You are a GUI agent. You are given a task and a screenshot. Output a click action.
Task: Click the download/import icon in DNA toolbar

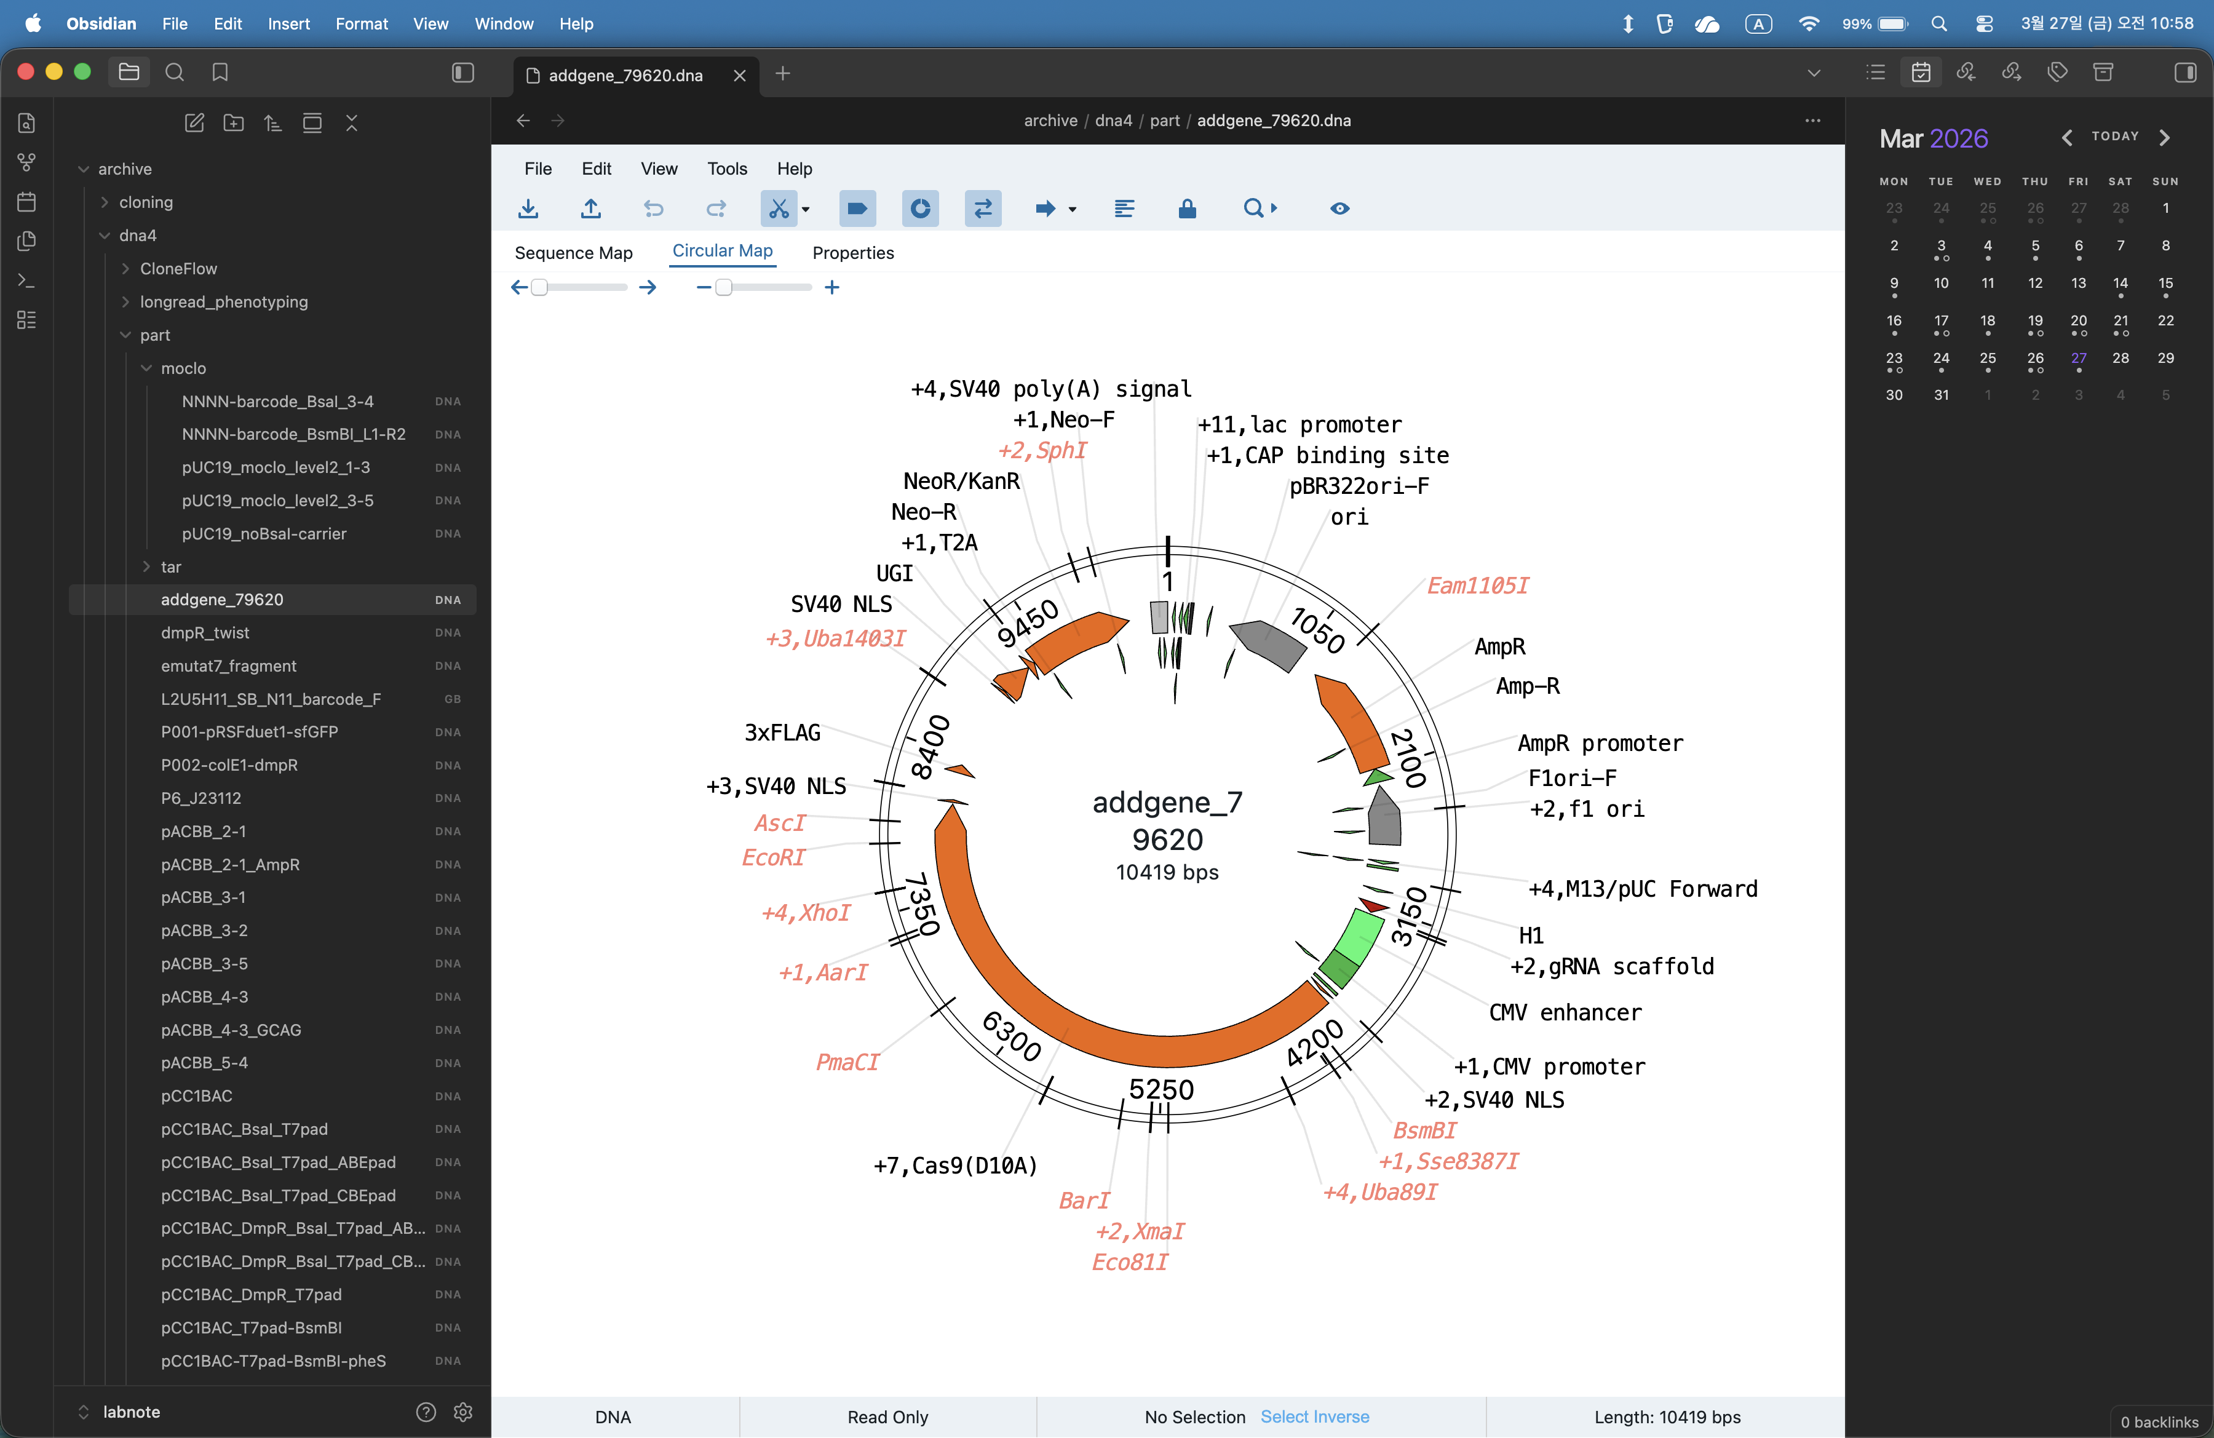(528, 209)
